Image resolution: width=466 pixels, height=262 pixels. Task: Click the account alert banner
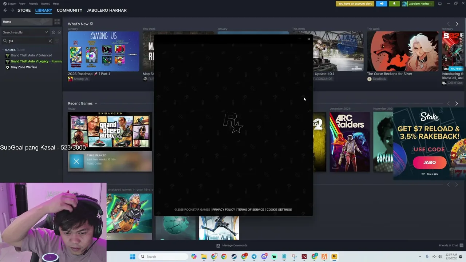[355, 4]
